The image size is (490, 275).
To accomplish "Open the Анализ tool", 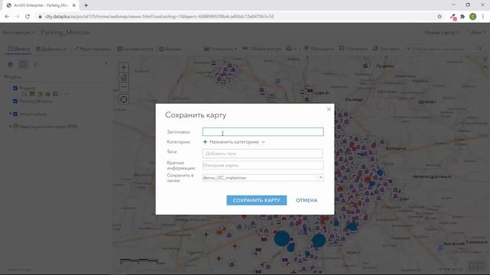I will [x=170, y=49].
